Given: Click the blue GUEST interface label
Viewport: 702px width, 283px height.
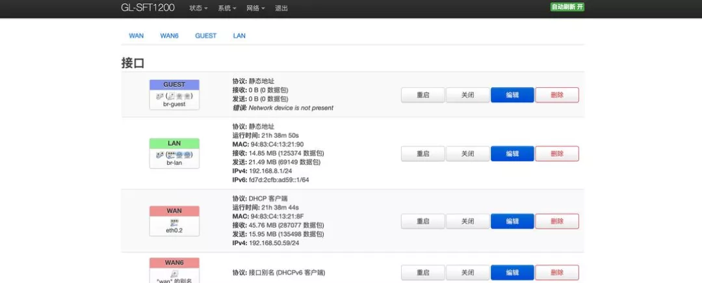Looking at the screenshot, I should (x=174, y=85).
